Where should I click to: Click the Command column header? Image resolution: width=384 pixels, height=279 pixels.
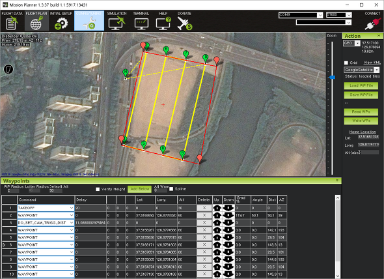(x=46, y=200)
